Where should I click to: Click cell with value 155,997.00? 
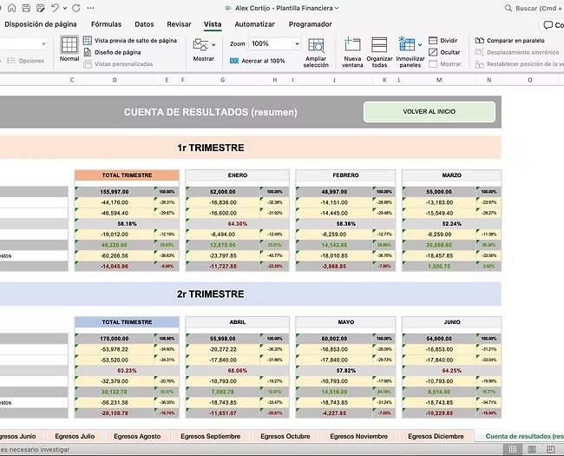point(115,192)
